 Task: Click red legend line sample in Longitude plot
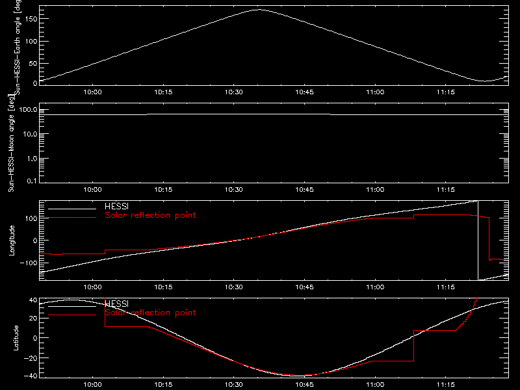(72, 218)
